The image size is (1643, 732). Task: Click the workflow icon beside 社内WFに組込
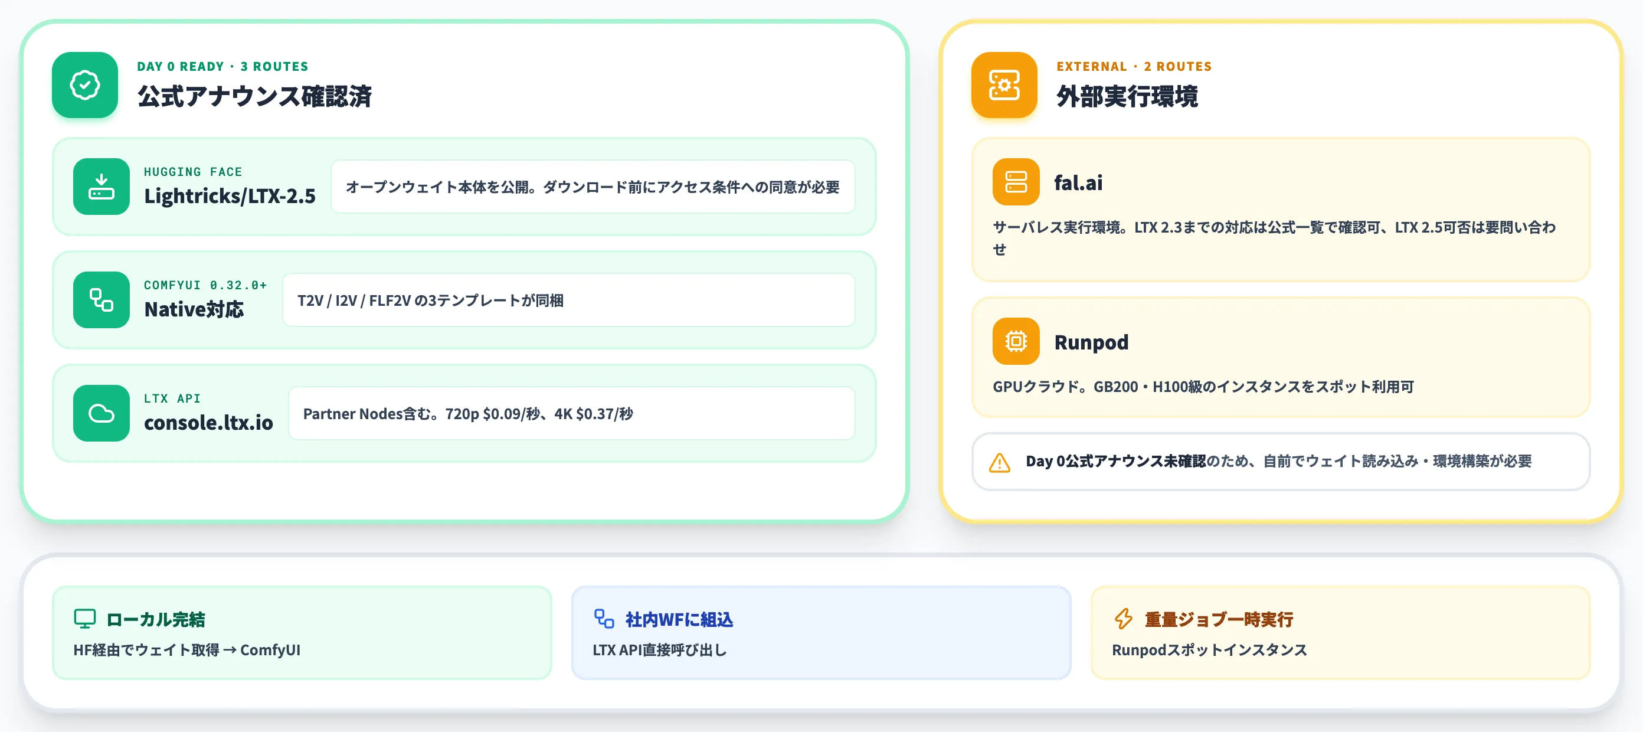click(x=604, y=619)
